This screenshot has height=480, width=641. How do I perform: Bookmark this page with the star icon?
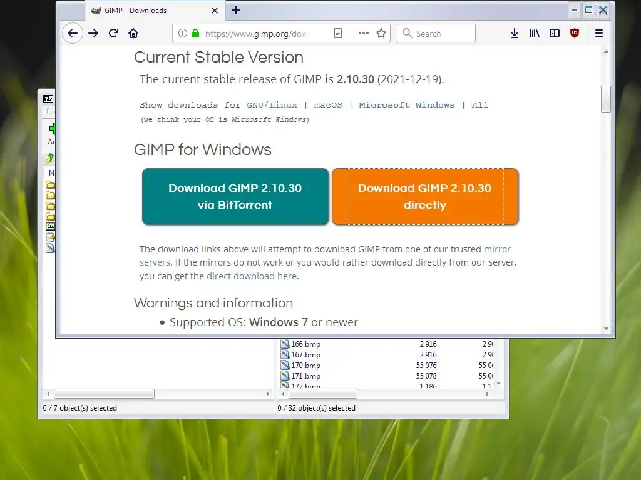coord(381,34)
